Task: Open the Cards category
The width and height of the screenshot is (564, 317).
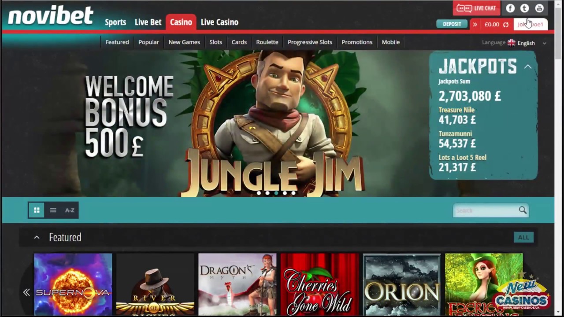Action: (x=239, y=42)
